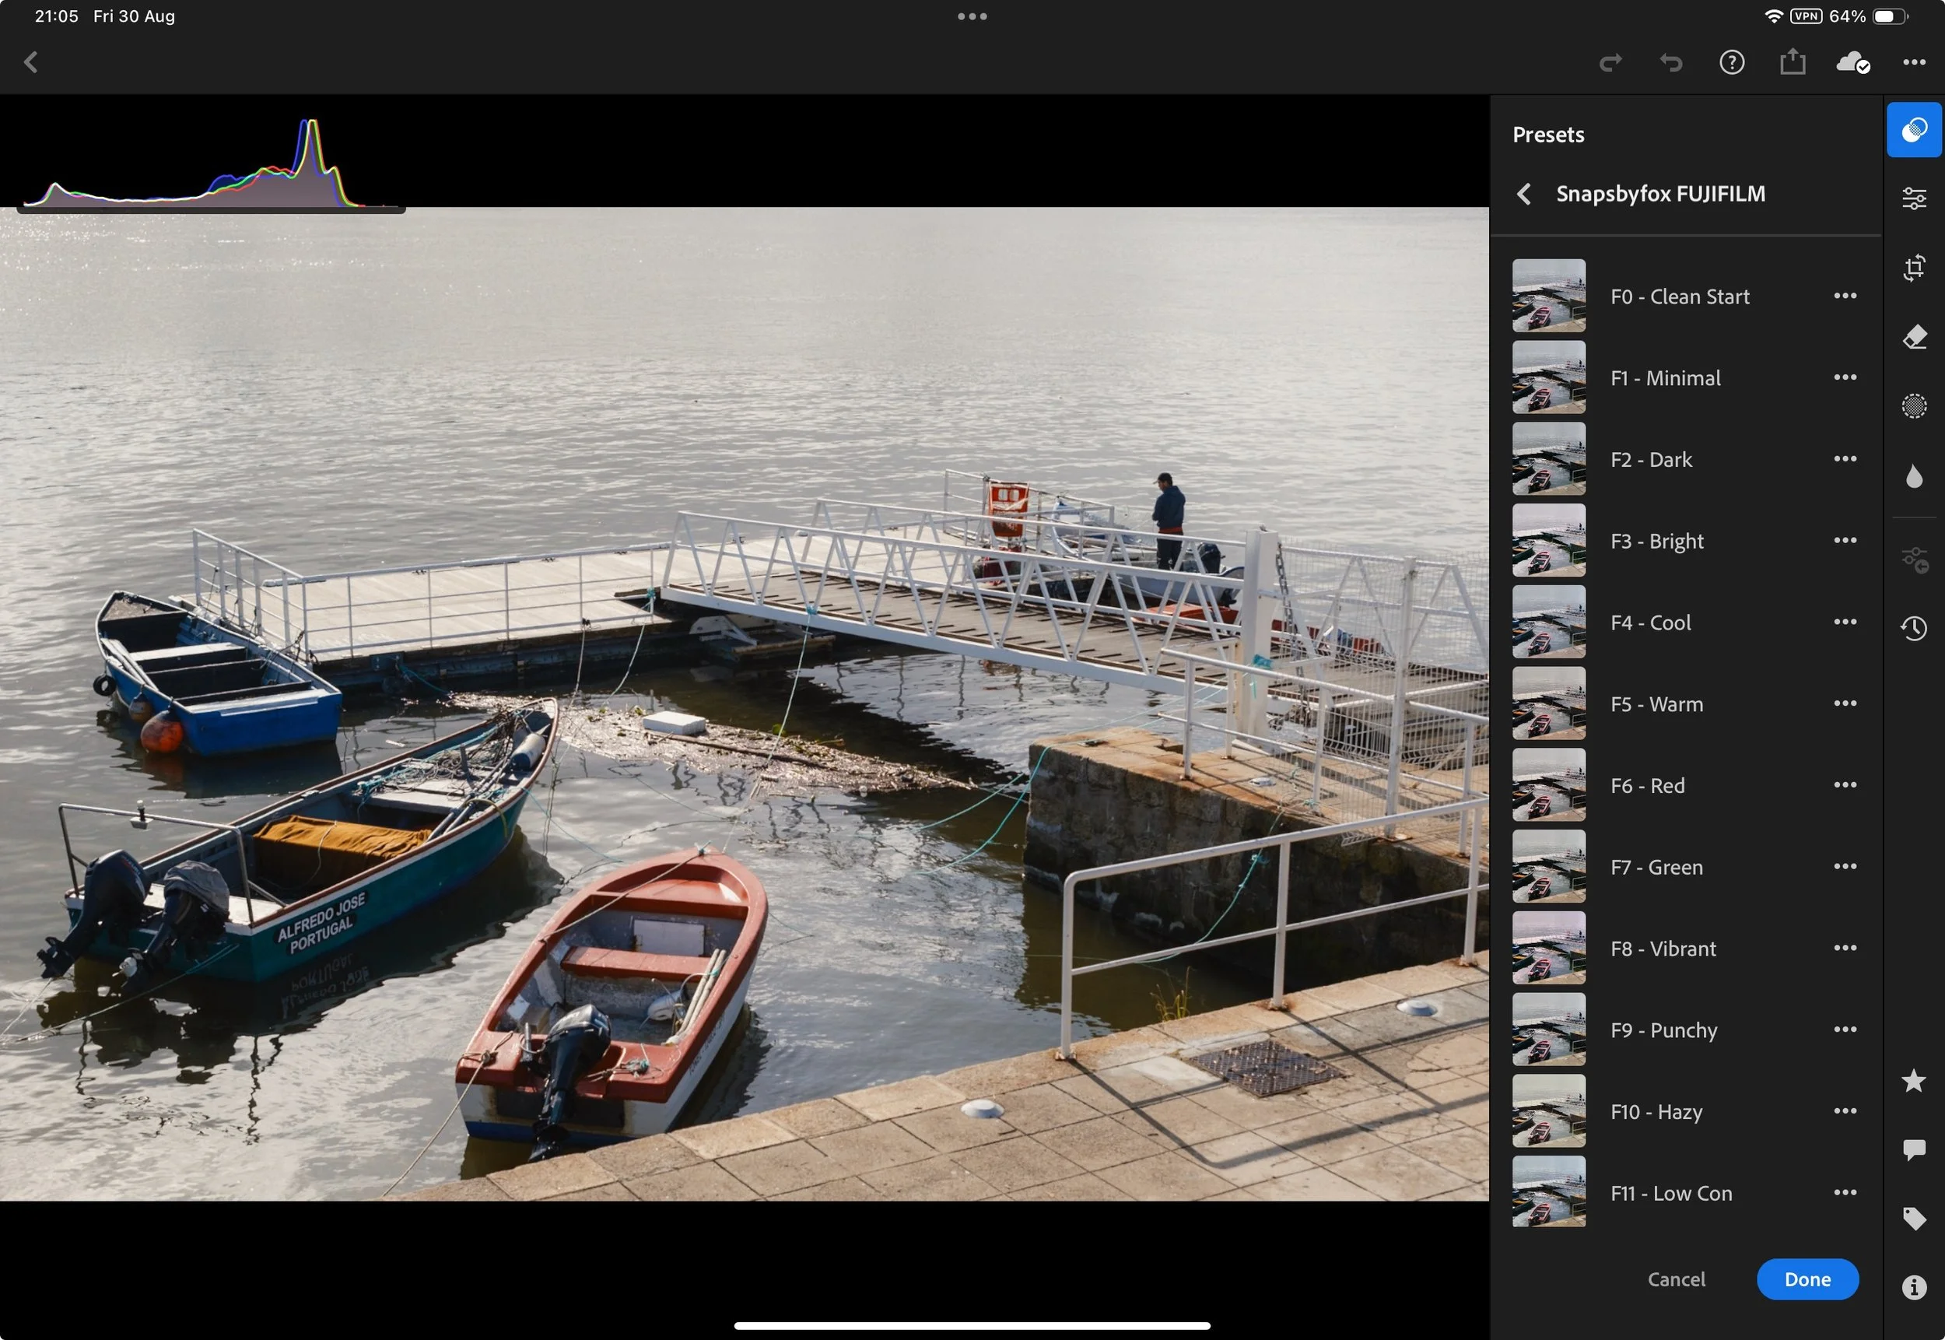Click the cloud sync status icon
Screen dimensions: 1945x1340
pos(1852,63)
